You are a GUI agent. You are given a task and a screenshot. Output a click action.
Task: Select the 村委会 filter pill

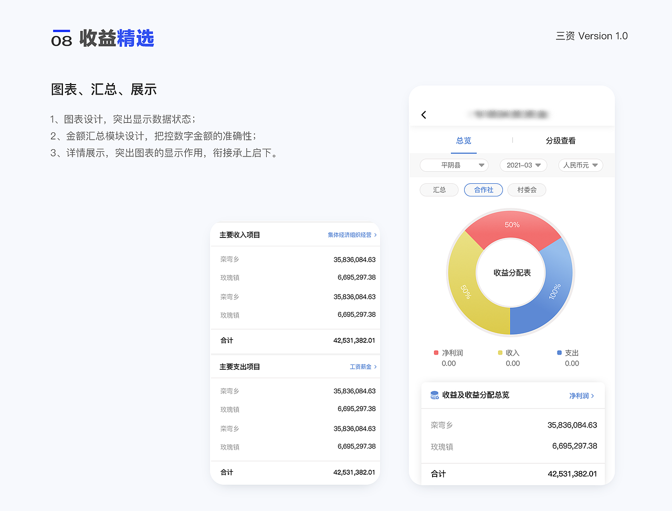[x=527, y=190]
